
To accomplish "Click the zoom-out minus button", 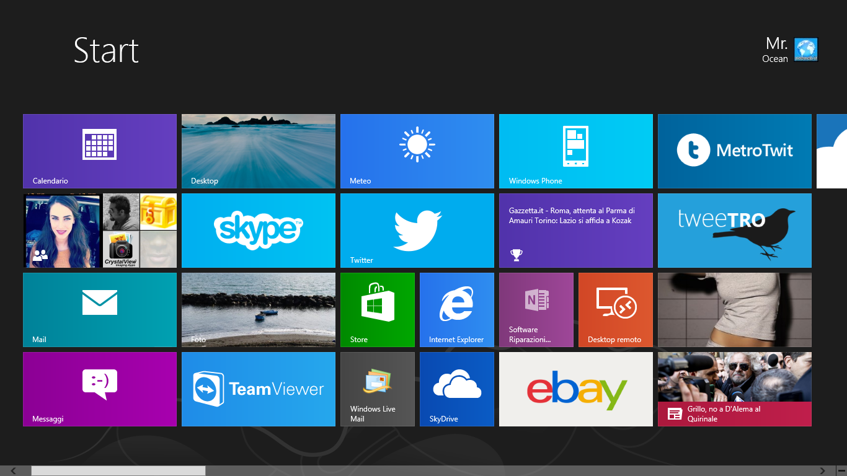I will pos(841,471).
